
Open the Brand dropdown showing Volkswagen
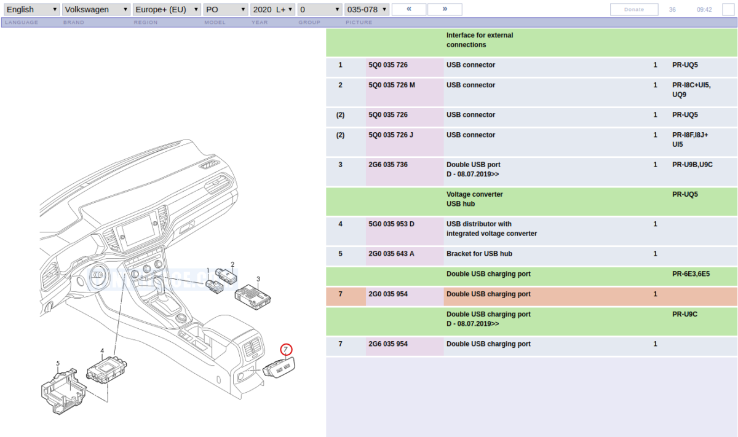point(97,9)
